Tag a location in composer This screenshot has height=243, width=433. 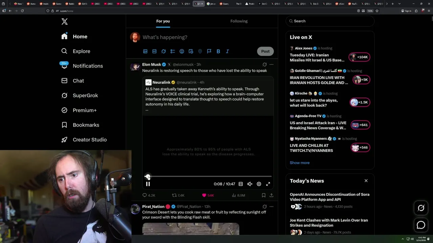click(x=200, y=51)
